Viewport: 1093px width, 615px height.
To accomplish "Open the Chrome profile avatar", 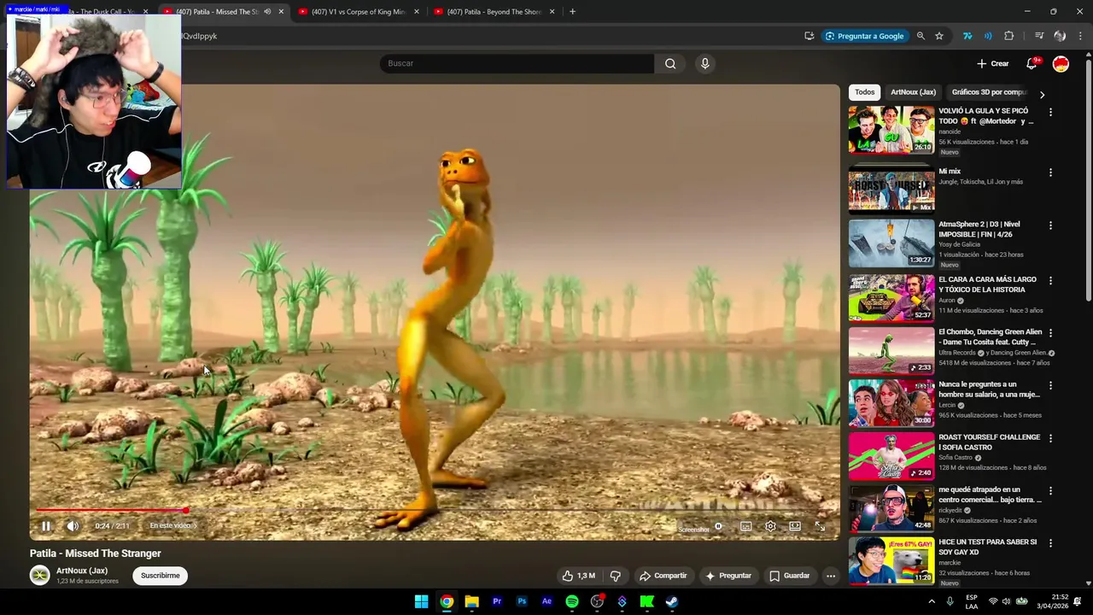I will pos(1060,36).
